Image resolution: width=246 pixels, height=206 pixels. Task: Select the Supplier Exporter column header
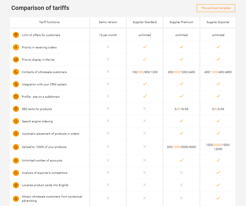(218, 22)
